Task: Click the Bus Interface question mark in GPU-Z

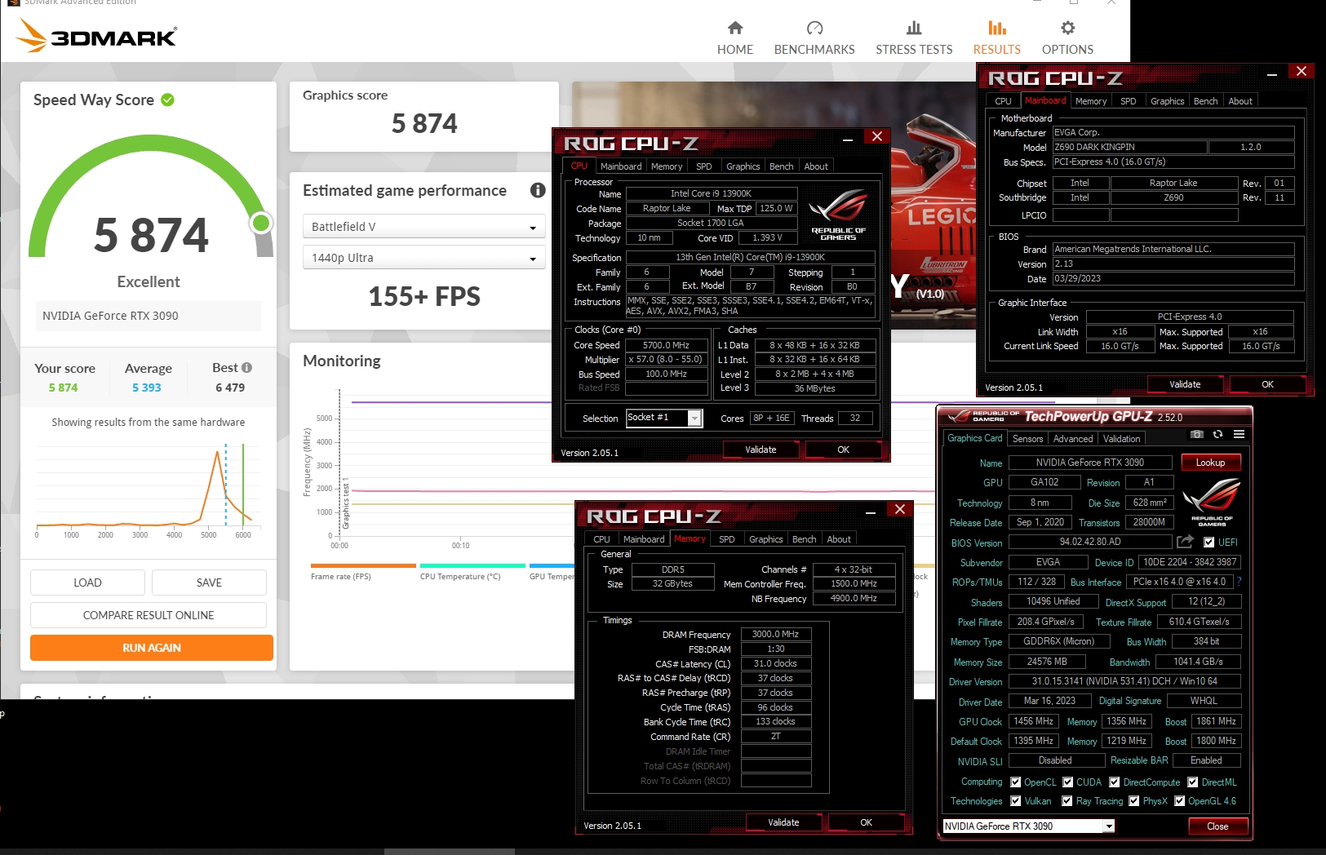Action: coord(1239,582)
